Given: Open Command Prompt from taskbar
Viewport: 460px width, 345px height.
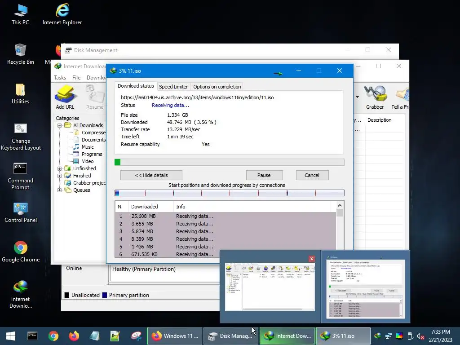Looking at the screenshot, I should [x=32, y=336].
